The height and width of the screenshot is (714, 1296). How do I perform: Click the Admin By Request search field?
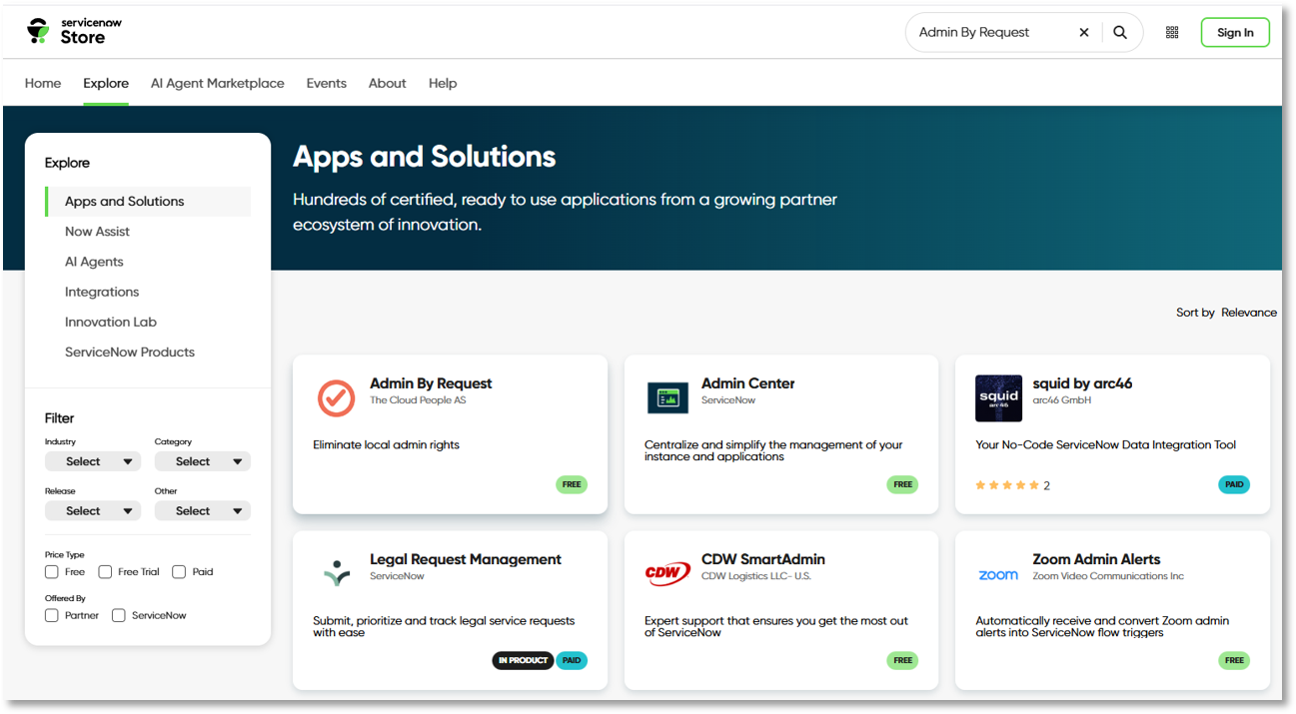[989, 32]
